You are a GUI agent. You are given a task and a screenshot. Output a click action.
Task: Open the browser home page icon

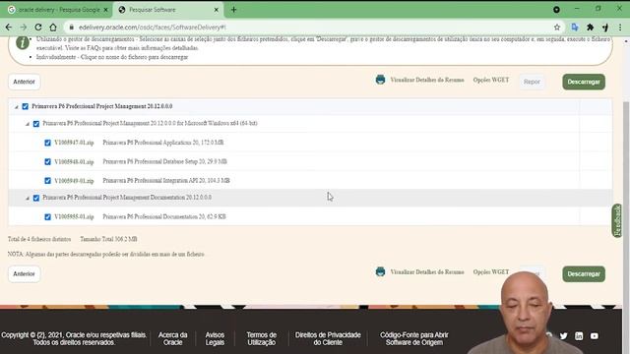click(53, 28)
